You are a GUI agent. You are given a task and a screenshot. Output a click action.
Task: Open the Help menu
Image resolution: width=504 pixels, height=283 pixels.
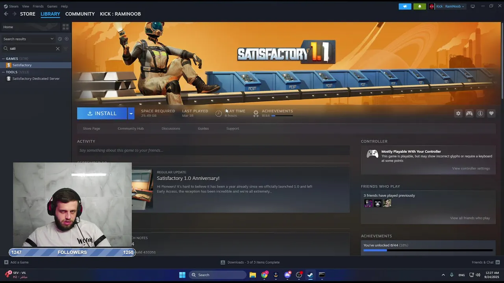click(64, 6)
